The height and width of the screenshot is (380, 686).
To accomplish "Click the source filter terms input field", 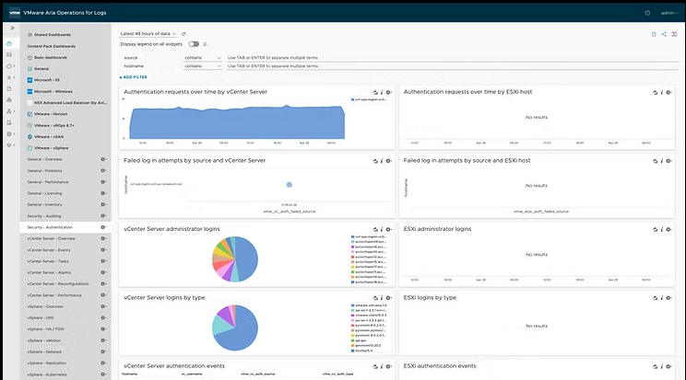I will pyautogui.click(x=453, y=58).
